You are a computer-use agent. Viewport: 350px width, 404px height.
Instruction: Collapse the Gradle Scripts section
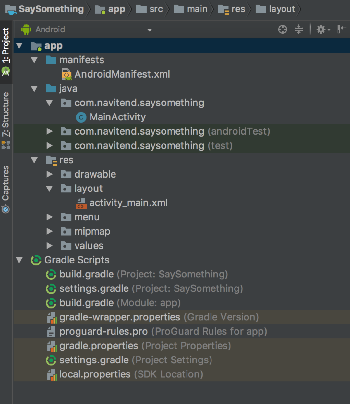coord(19,260)
